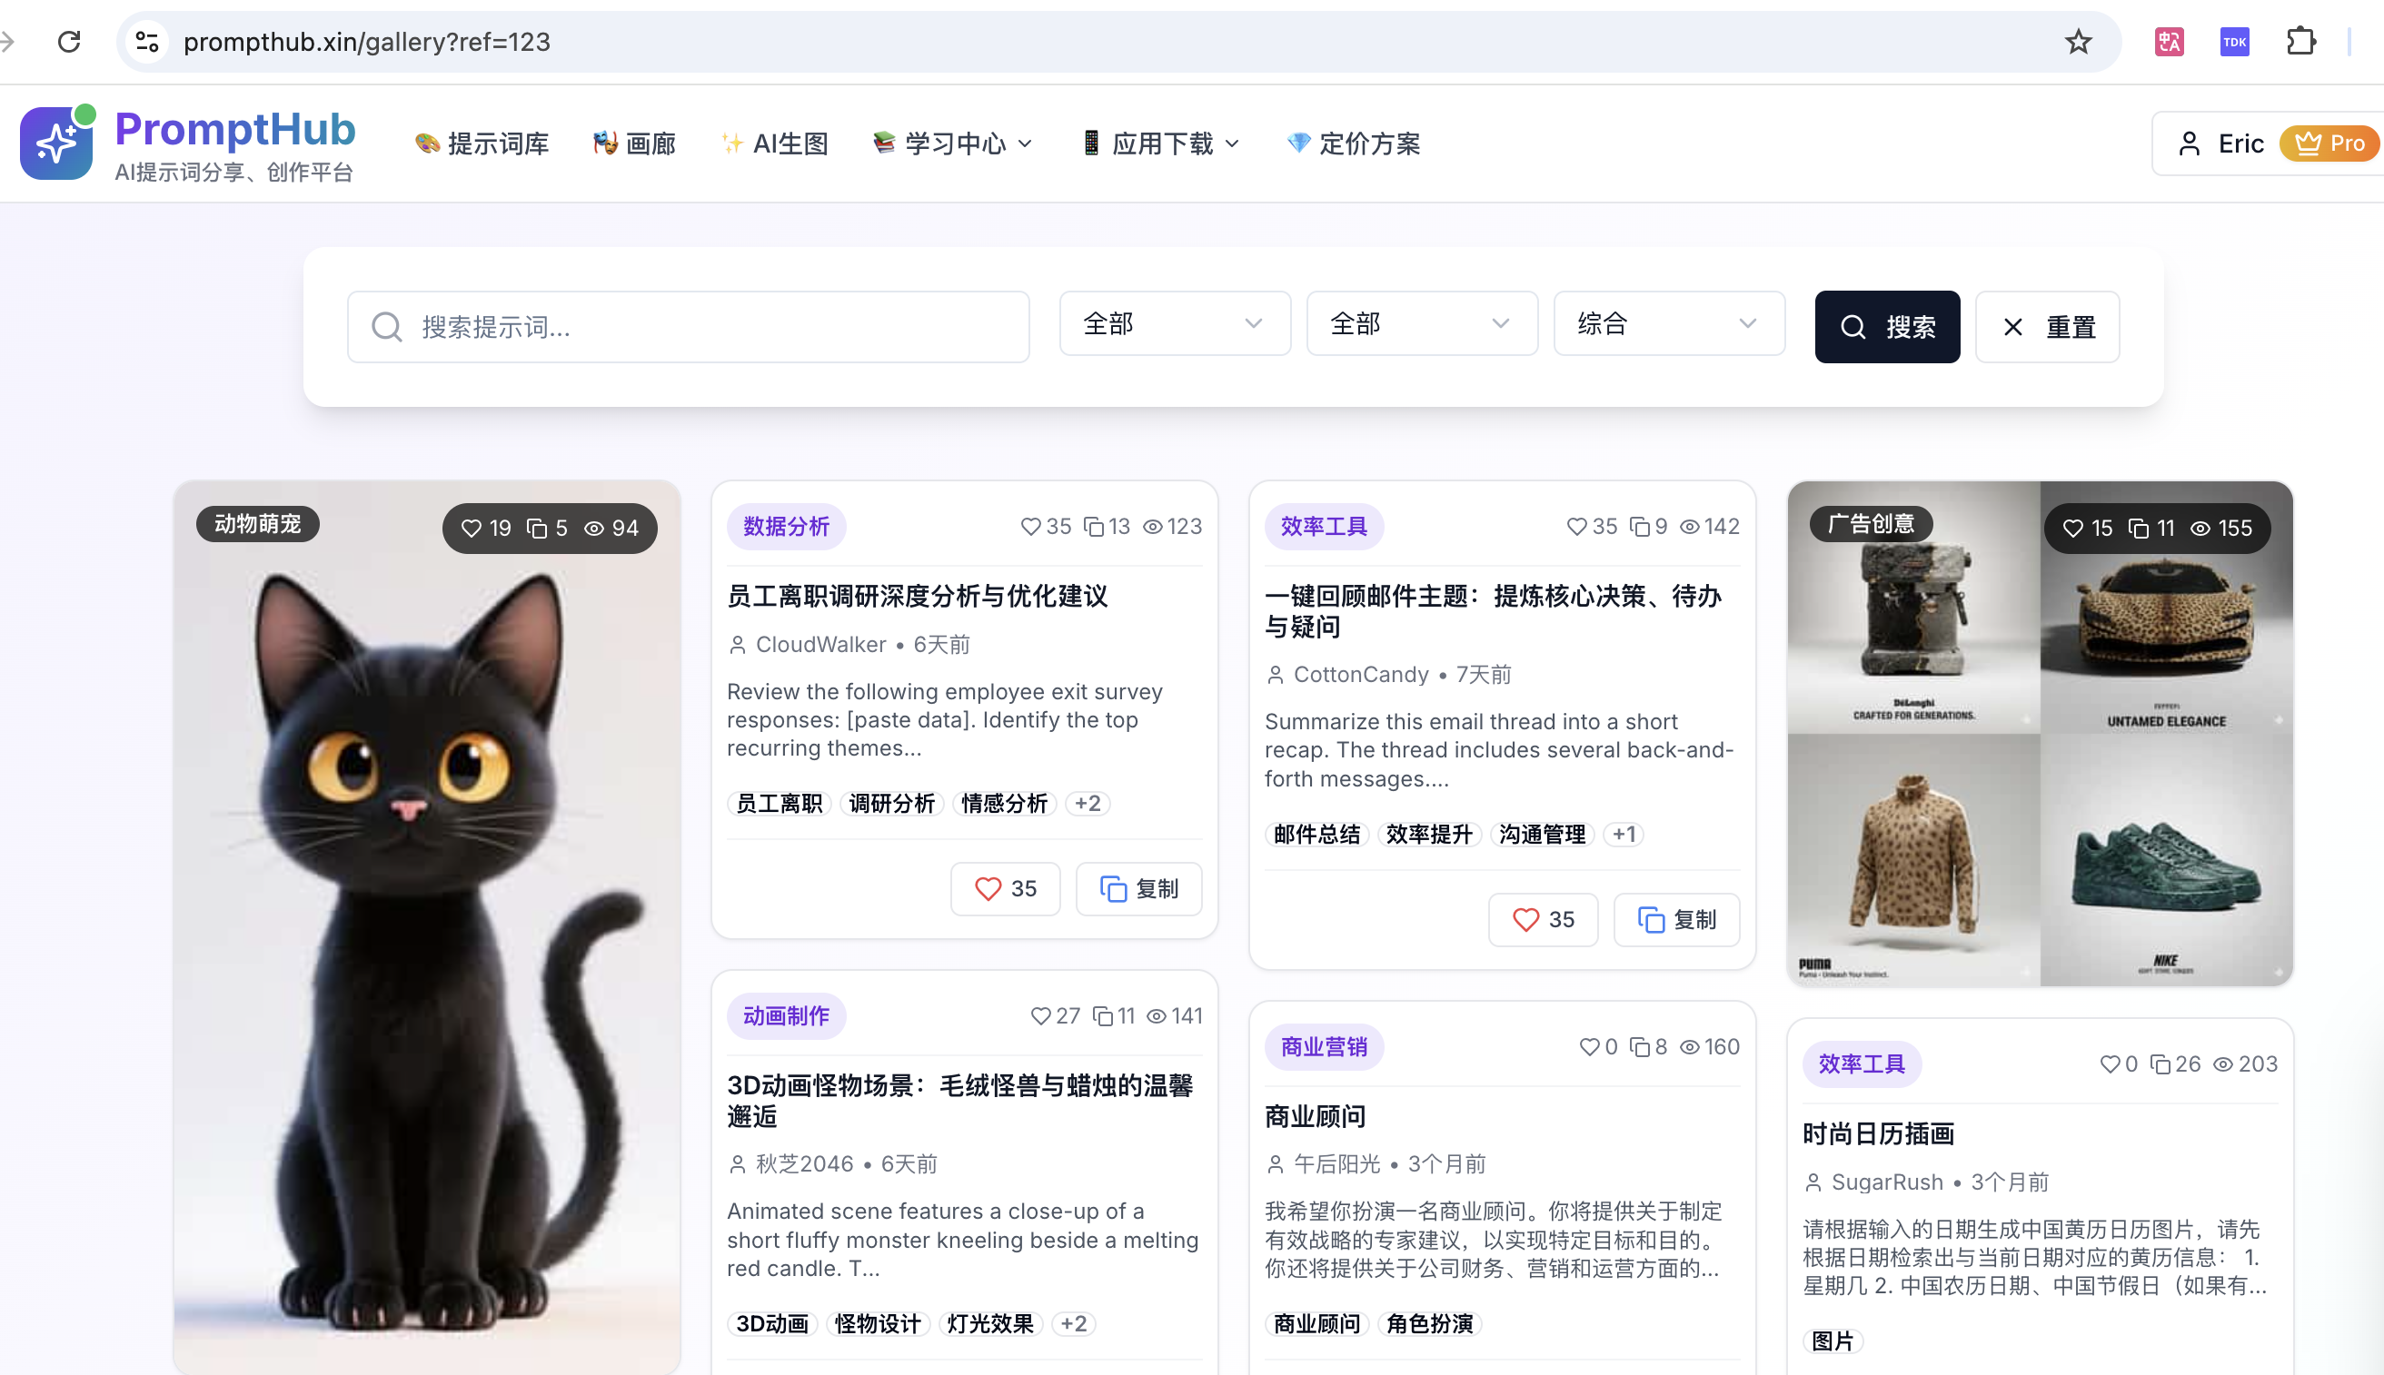The image size is (2384, 1375).
Task: Expand the 学习中心 nav menu
Action: [954, 143]
